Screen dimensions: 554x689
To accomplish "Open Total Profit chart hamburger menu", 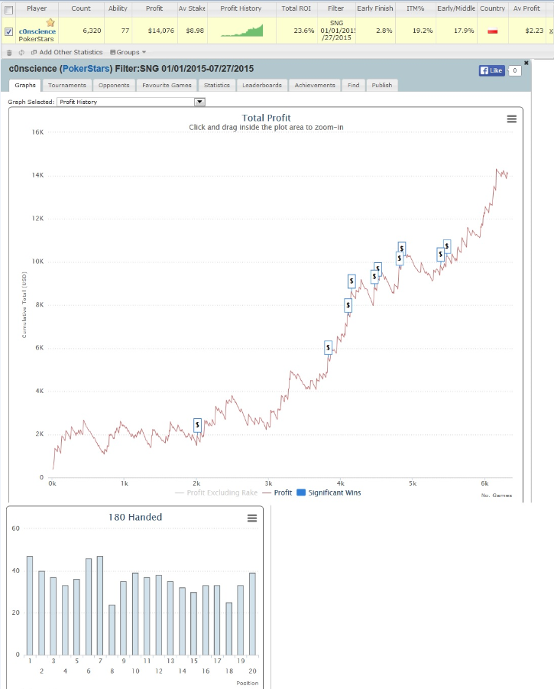I will point(512,119).
